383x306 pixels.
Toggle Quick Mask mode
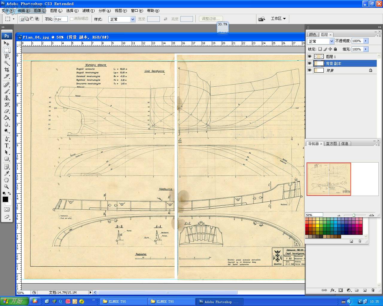7,209
